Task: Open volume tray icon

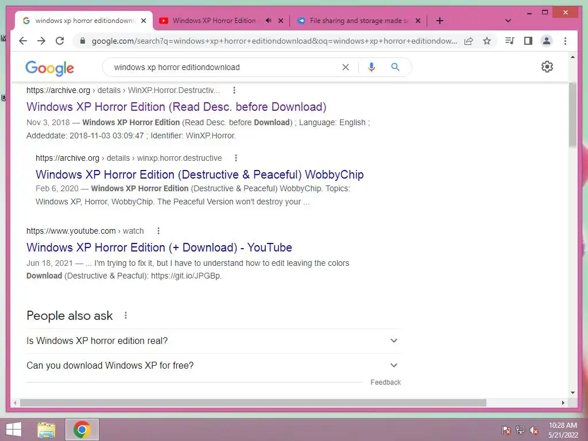Action: pos(534,430)
